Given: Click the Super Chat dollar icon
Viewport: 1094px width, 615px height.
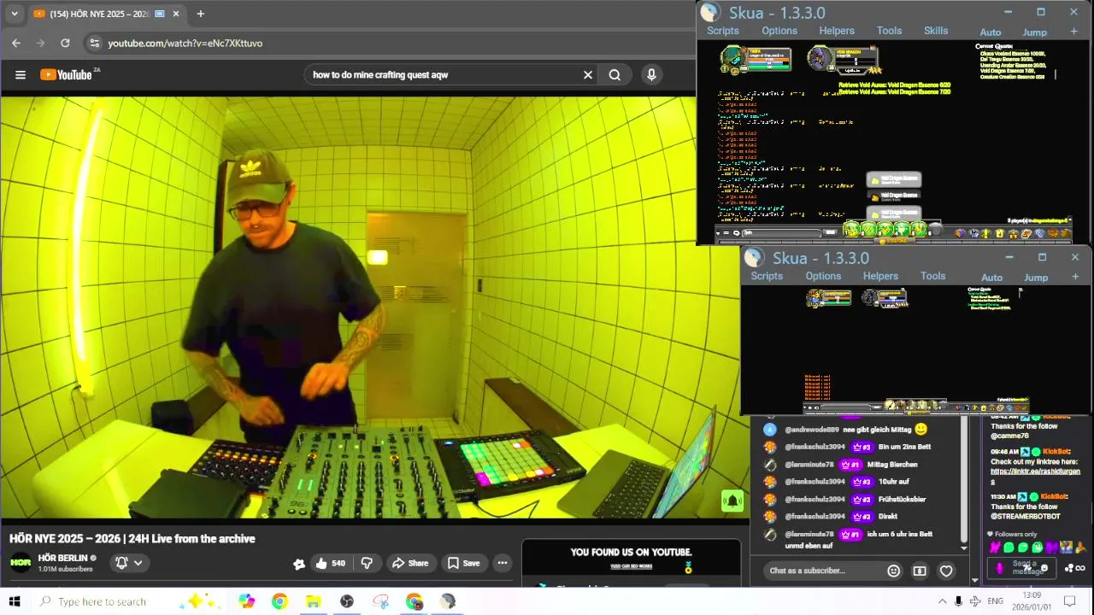Looking at the screenshot, I should (x=920, y=571).
